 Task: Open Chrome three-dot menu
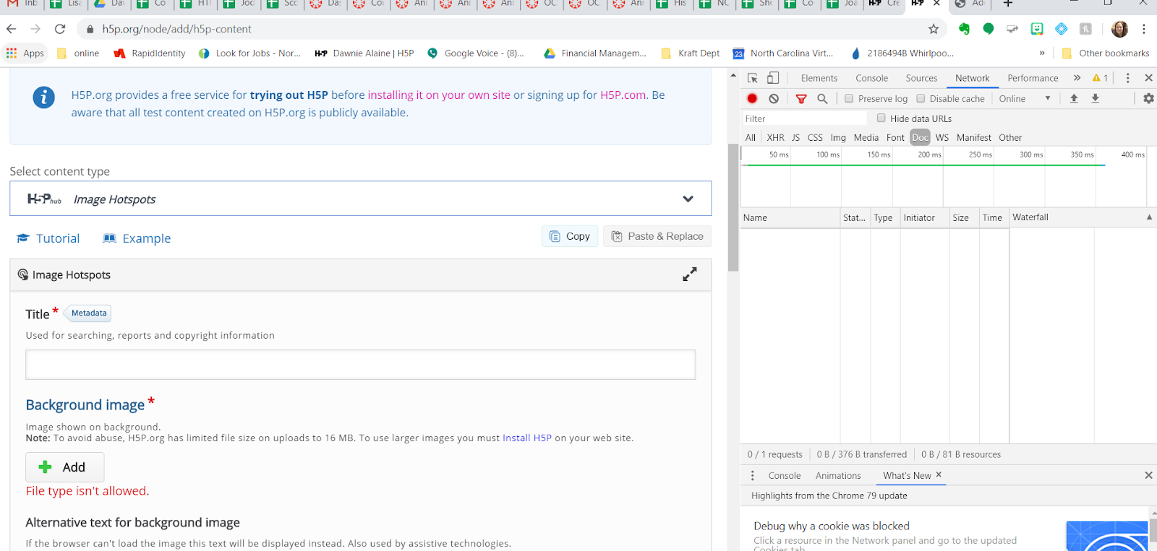(1144, 29)
